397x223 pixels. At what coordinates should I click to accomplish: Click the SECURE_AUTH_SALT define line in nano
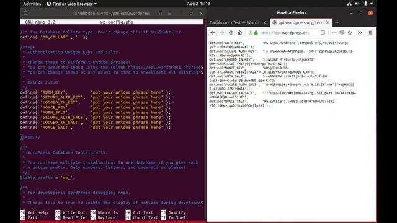click(96, 118)
